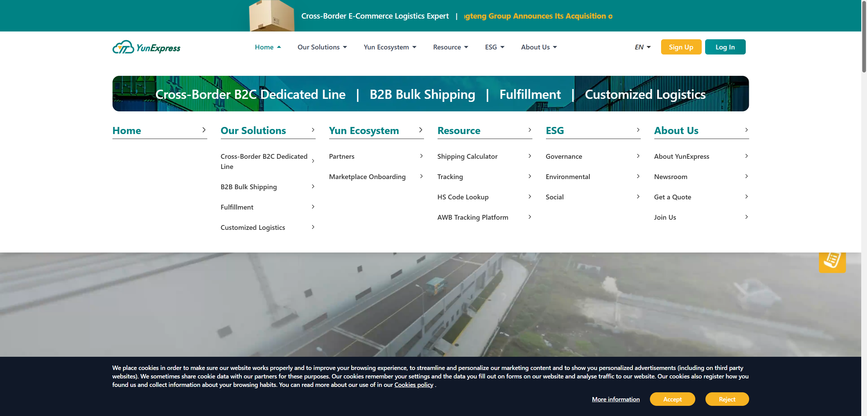Open the Resource mega-menu heading
Viewport: 867px width, 416px height.
pyautogui.click(x=459, y=131)
